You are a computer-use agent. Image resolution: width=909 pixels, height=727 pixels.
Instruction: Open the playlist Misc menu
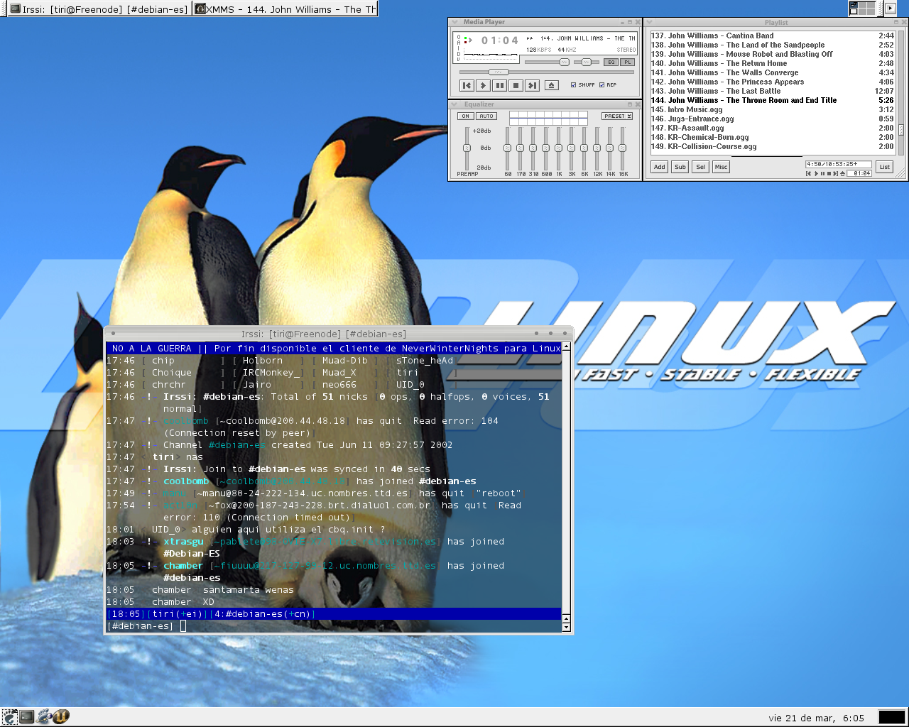[722, 167]
